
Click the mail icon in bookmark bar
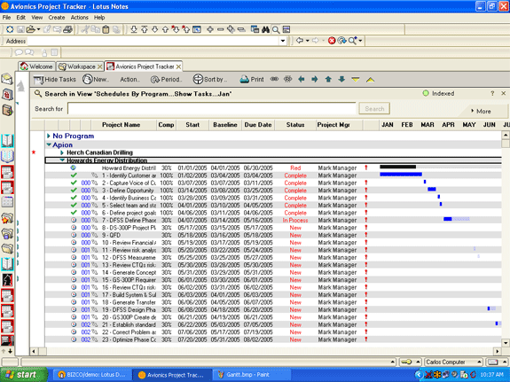[x=7, y=79]
